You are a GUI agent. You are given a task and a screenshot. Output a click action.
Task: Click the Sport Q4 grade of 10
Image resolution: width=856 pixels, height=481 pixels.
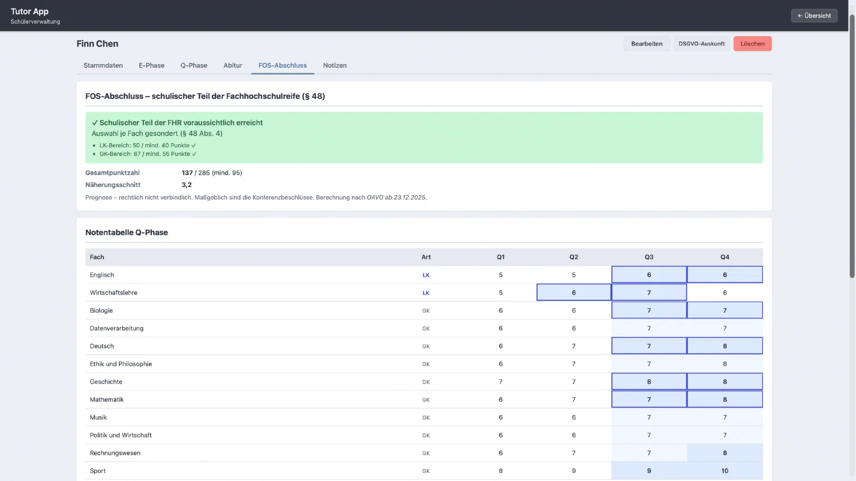pos(725,471)
